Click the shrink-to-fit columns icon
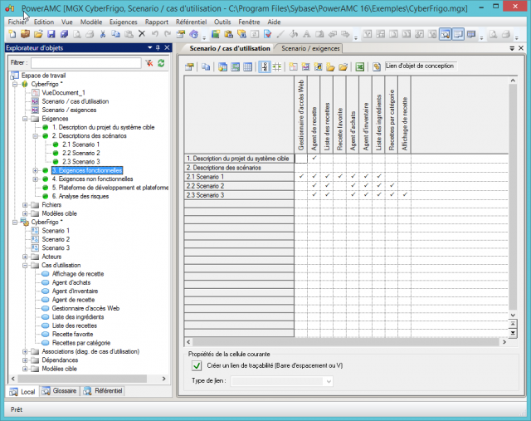 277,66
